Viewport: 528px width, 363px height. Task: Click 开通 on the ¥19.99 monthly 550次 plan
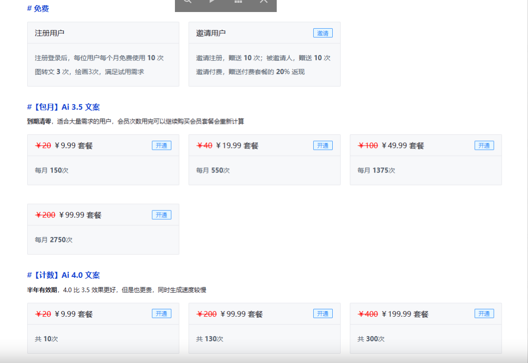(323, 145)
